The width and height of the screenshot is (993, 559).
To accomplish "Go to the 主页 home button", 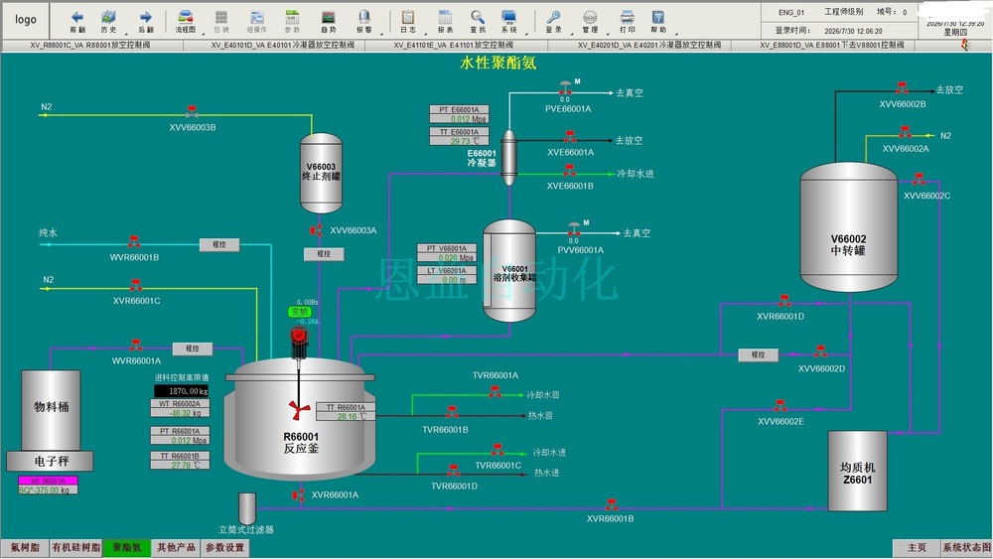I will tap(917, 548).
